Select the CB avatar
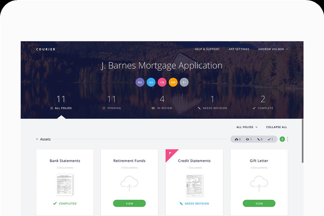 (x=162, y=82)
